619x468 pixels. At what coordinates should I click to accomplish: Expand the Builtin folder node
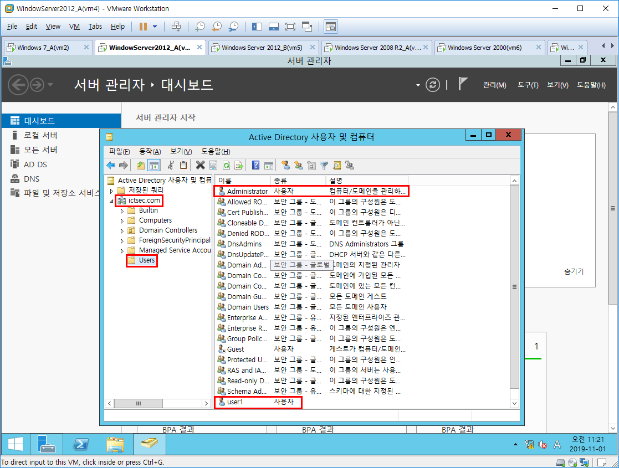[122, 211]
